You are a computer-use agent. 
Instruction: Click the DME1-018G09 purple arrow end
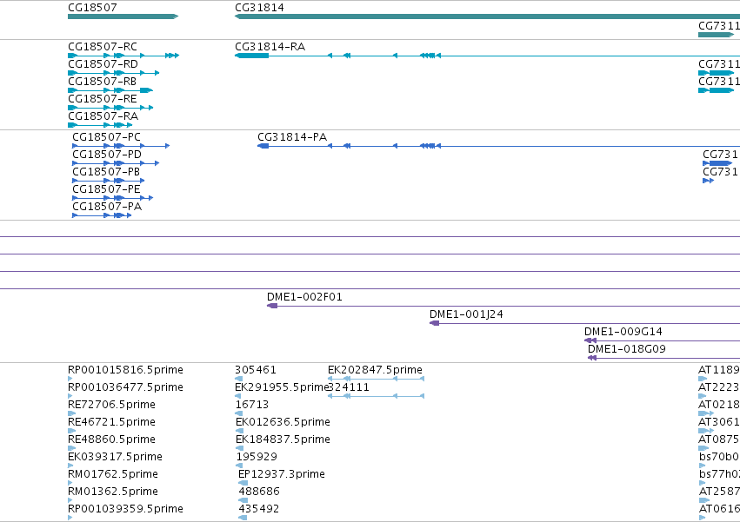coord(592,358)
